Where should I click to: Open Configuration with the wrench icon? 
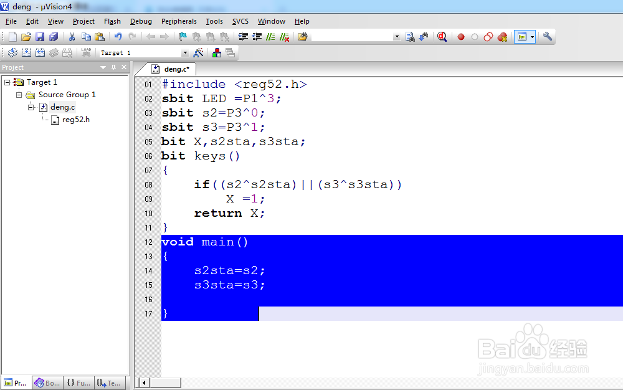point(548,37)
